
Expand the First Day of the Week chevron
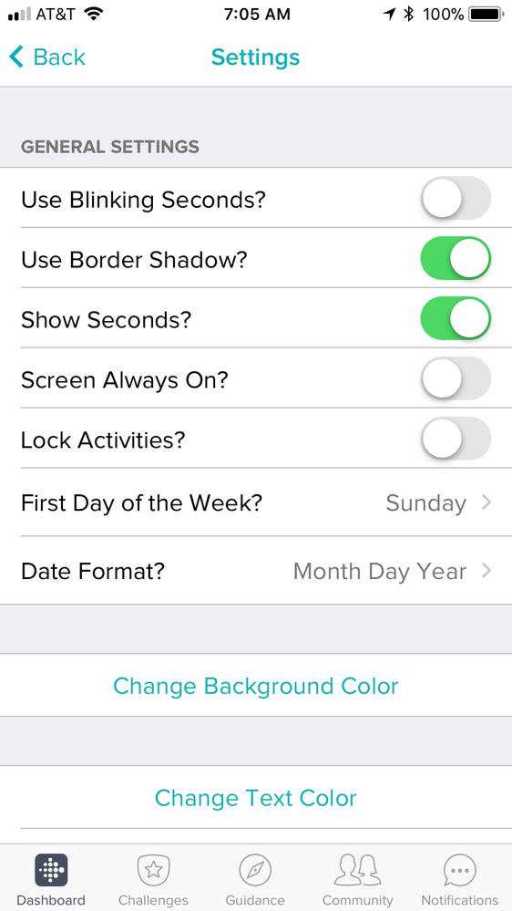486,502
